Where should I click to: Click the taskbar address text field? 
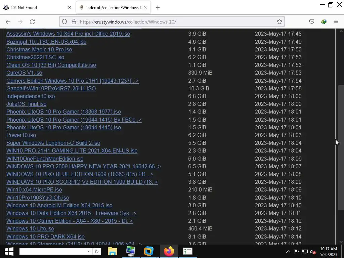[x=53, y=251]
